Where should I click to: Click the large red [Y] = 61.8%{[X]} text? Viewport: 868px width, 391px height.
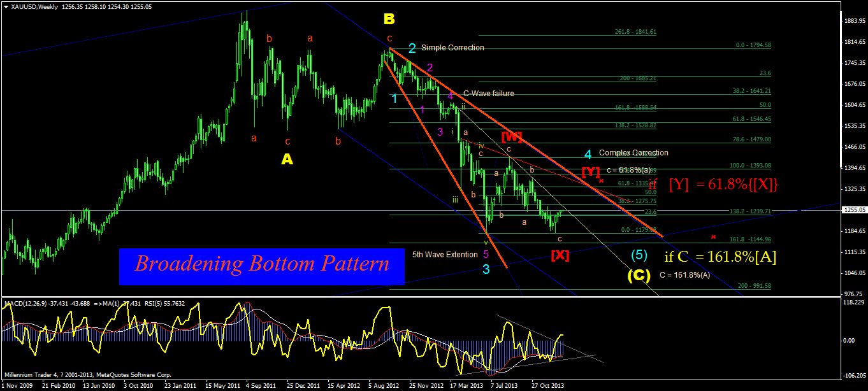tap(723, 185)
